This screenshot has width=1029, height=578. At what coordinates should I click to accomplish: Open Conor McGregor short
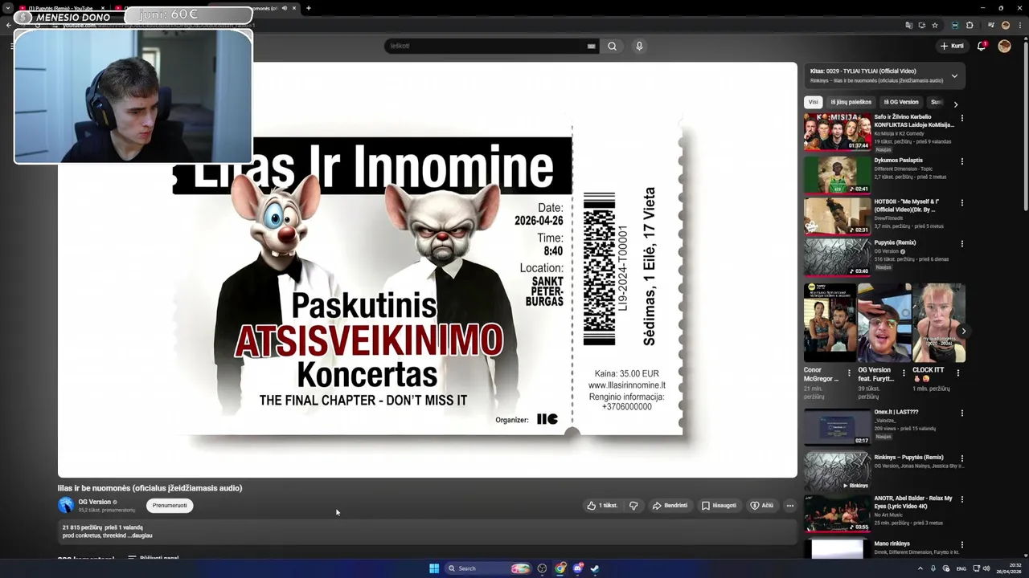(829, 323)
